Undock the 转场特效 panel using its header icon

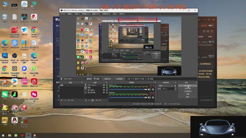coord(175,82)
